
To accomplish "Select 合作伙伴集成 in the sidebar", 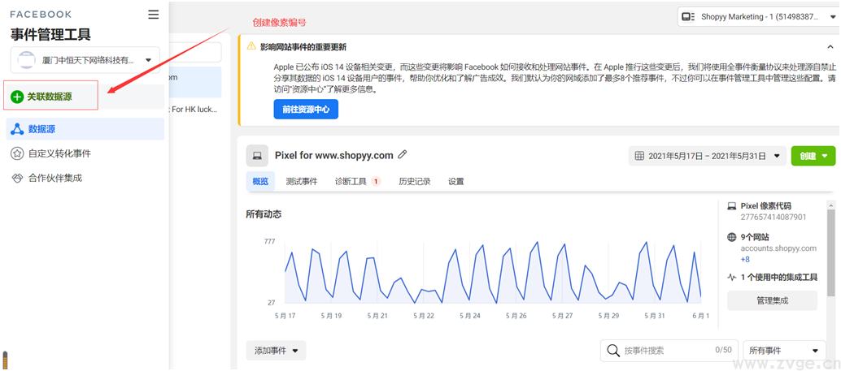I will (85, 178).
